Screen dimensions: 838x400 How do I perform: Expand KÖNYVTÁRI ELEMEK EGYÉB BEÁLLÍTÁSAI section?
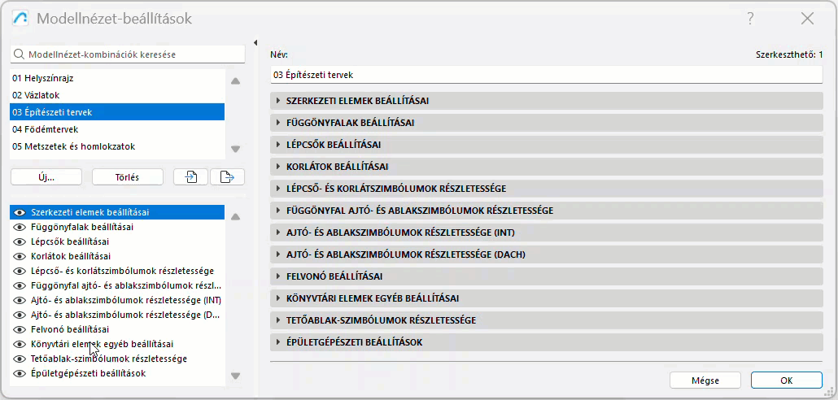point(546,298)
